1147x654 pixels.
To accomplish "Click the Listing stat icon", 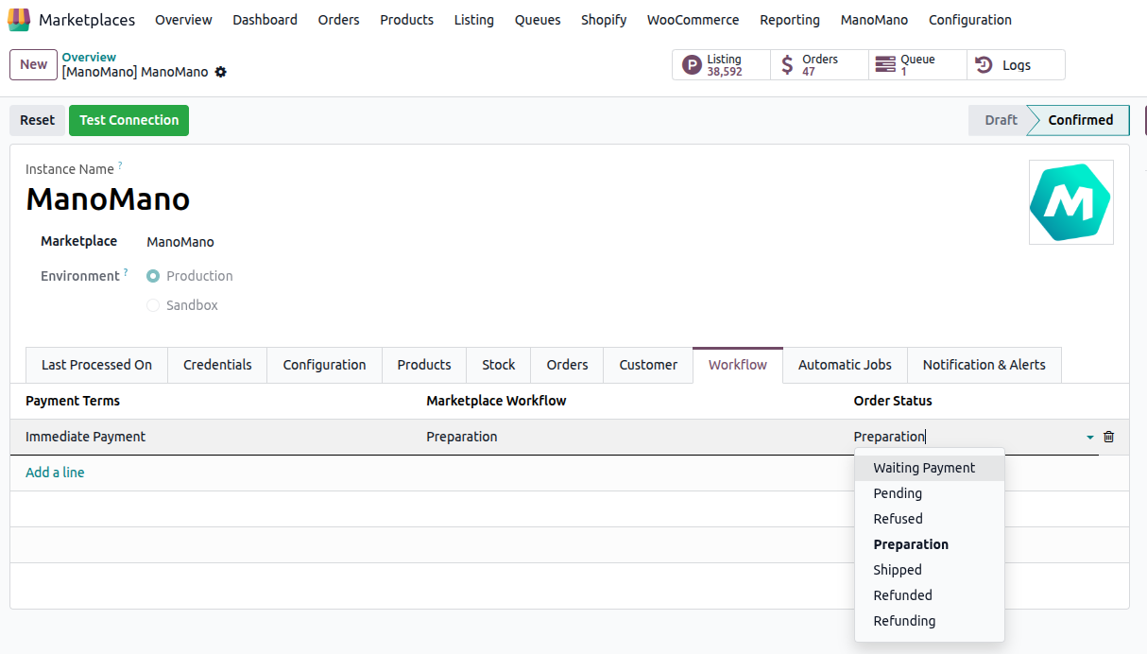I will click(x=693, y=65).
